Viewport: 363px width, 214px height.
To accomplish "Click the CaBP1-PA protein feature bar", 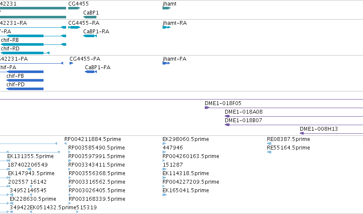I will (91, 72).
